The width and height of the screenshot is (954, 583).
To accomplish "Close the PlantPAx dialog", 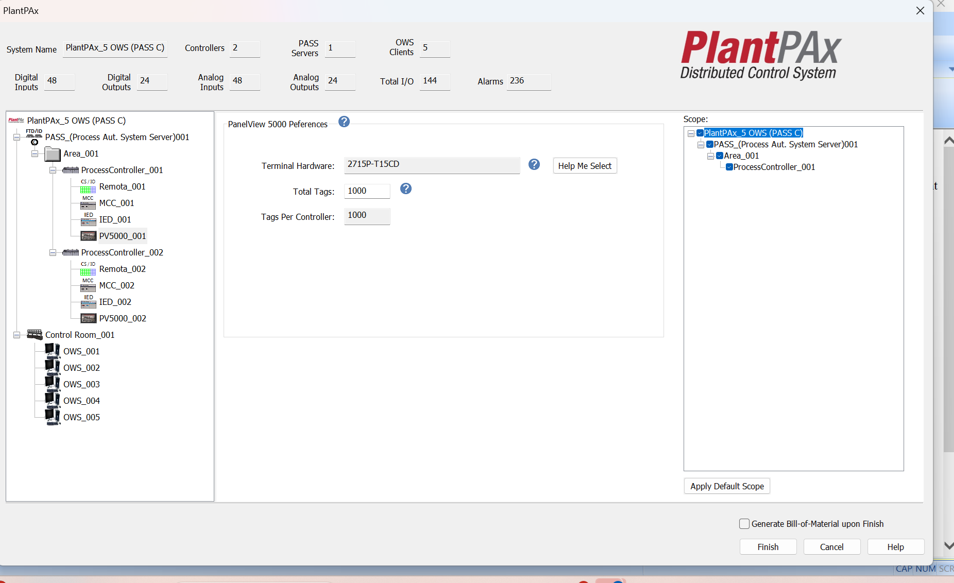I will coord(920,10).
